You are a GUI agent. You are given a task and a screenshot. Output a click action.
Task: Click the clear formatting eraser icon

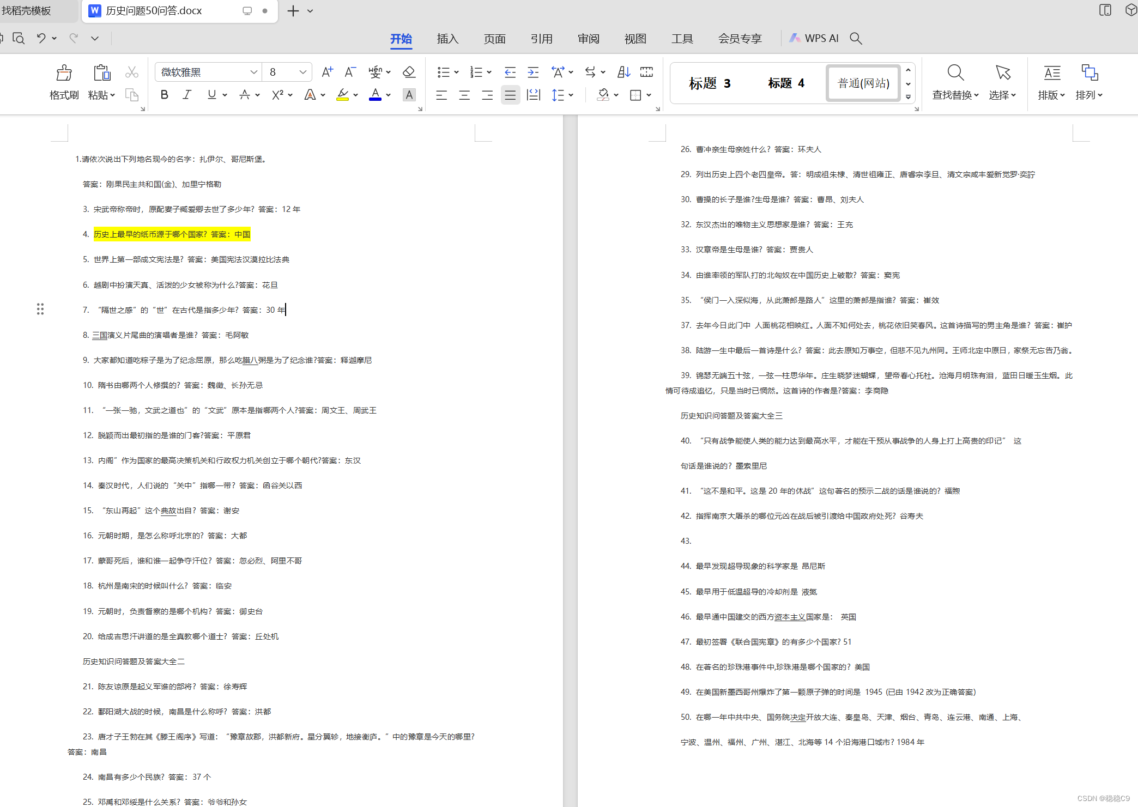click(409, 72)
